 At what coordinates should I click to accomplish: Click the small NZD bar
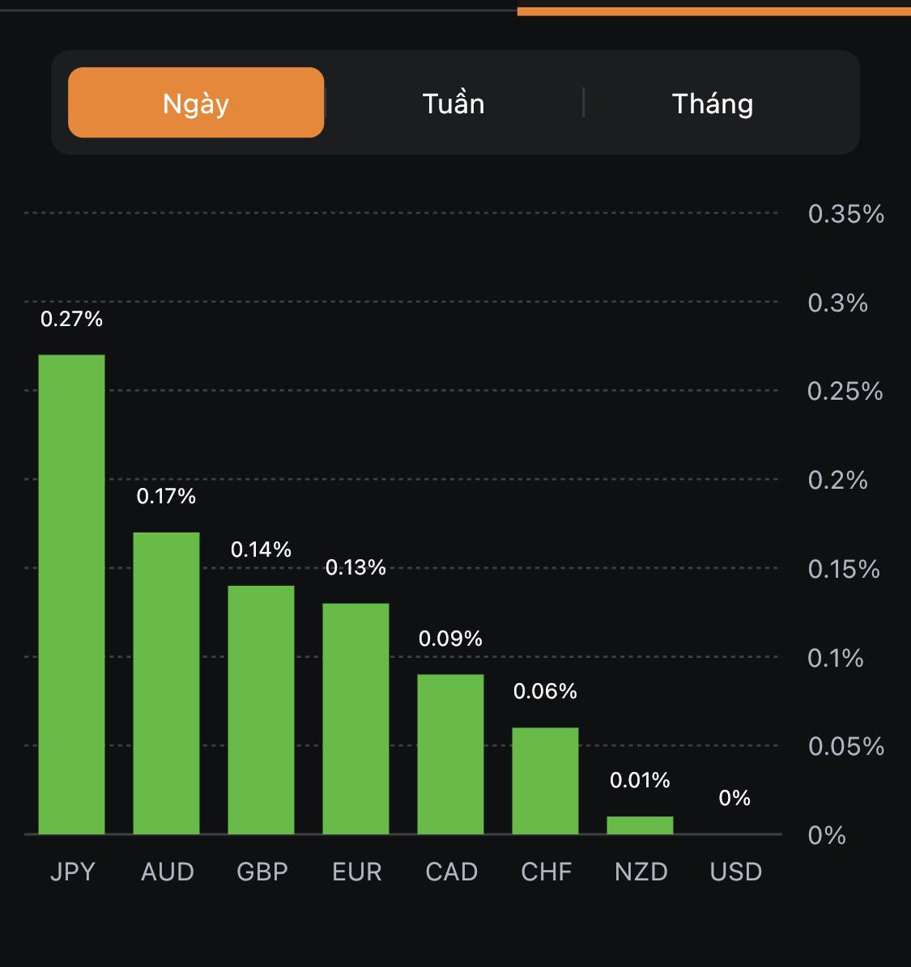click(x=640, y=825)
